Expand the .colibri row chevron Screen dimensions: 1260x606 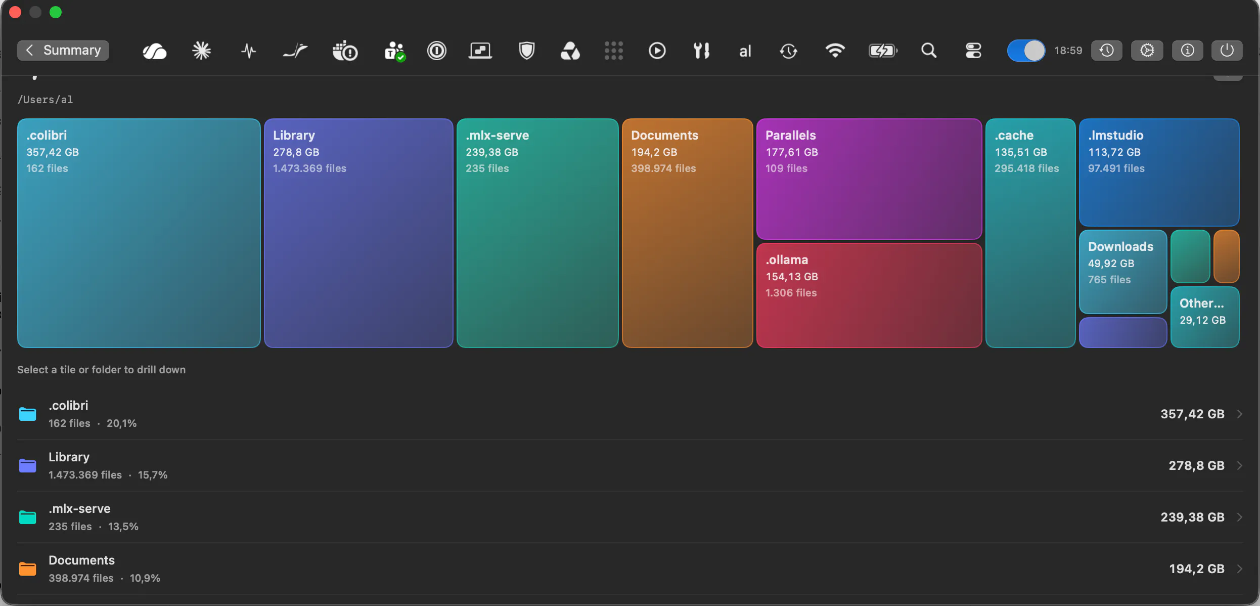(x=1239, y=414)
